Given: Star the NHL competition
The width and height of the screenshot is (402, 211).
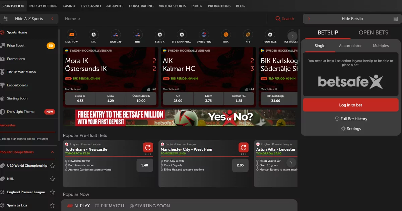Looking at the screenshot, I should (52, 179).
